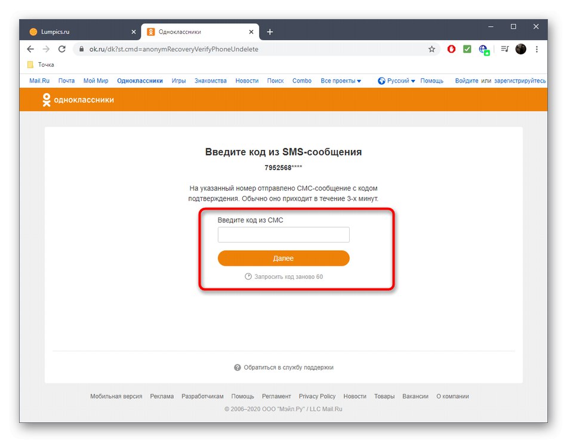
Task: Click the clock icon beside resend code
Action: (x=248, y=277)
